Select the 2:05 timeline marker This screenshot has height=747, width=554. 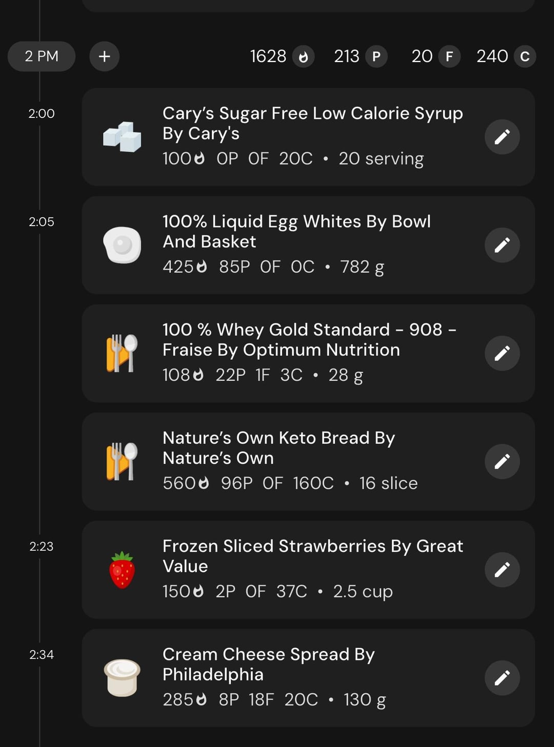pyautogui.click(x=42, y=222)
